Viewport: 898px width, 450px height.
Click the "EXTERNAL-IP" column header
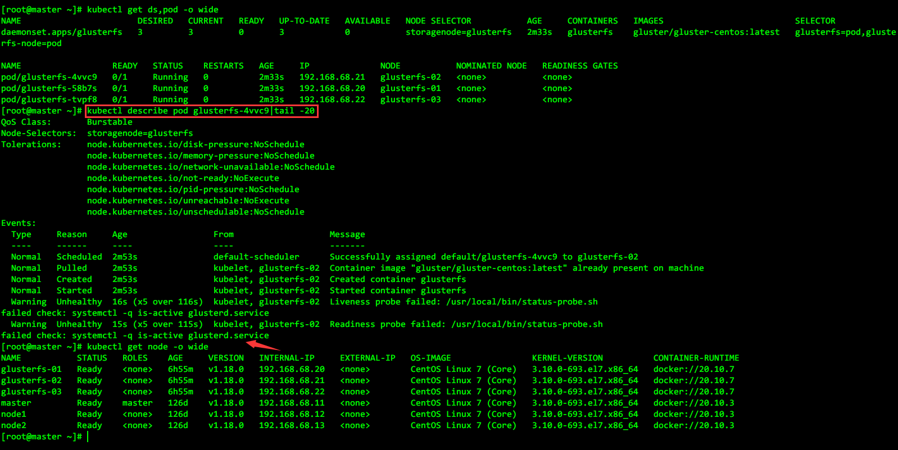368,358
